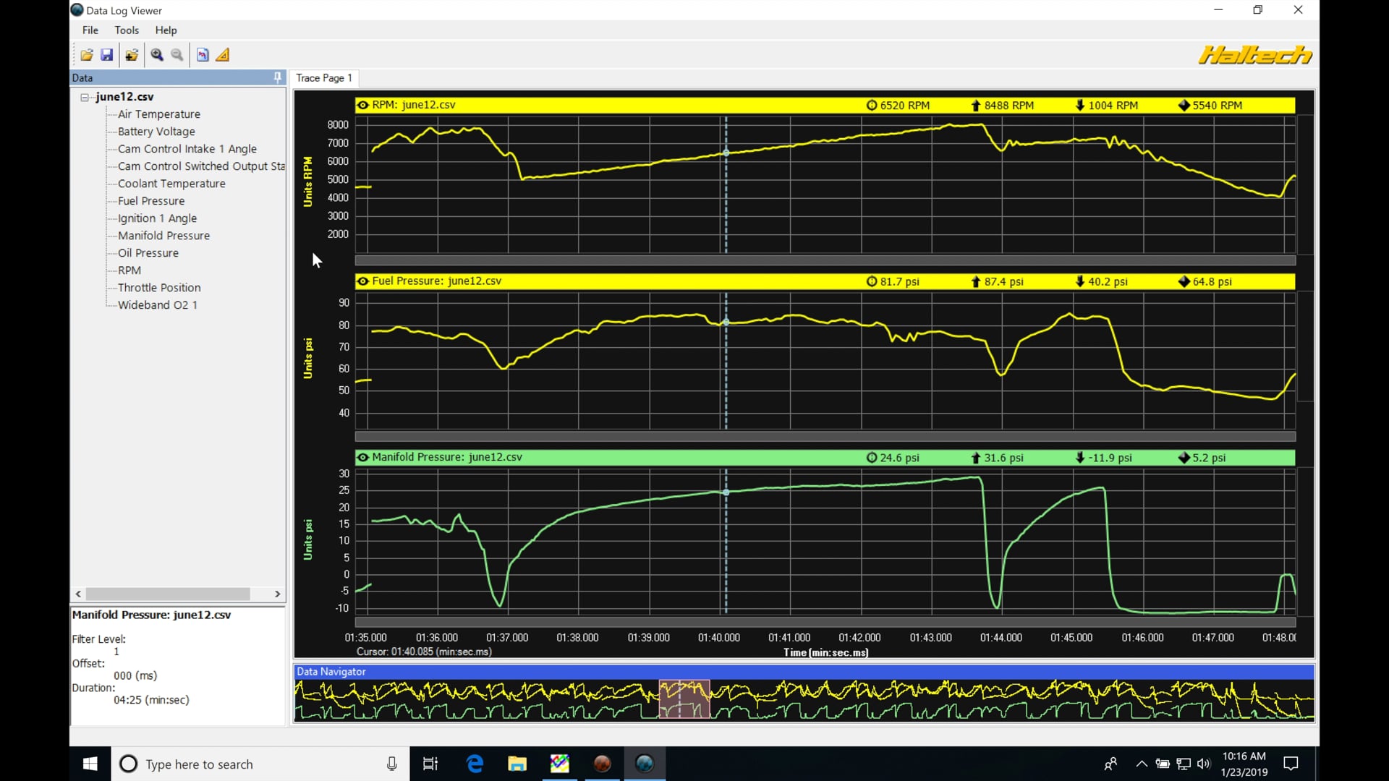Toggle the Manifold Pressure trace eye icon
Image resolution: width=1389 pixels, height=781 pixels.
click(x=363, y=458)
